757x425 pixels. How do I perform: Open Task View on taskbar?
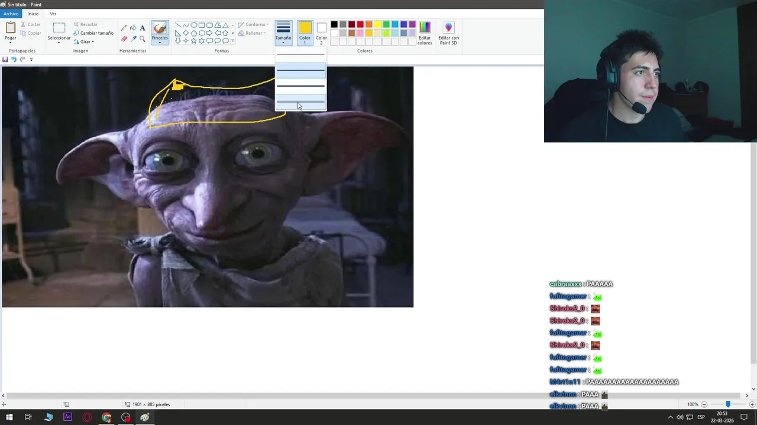pos(28,417)
